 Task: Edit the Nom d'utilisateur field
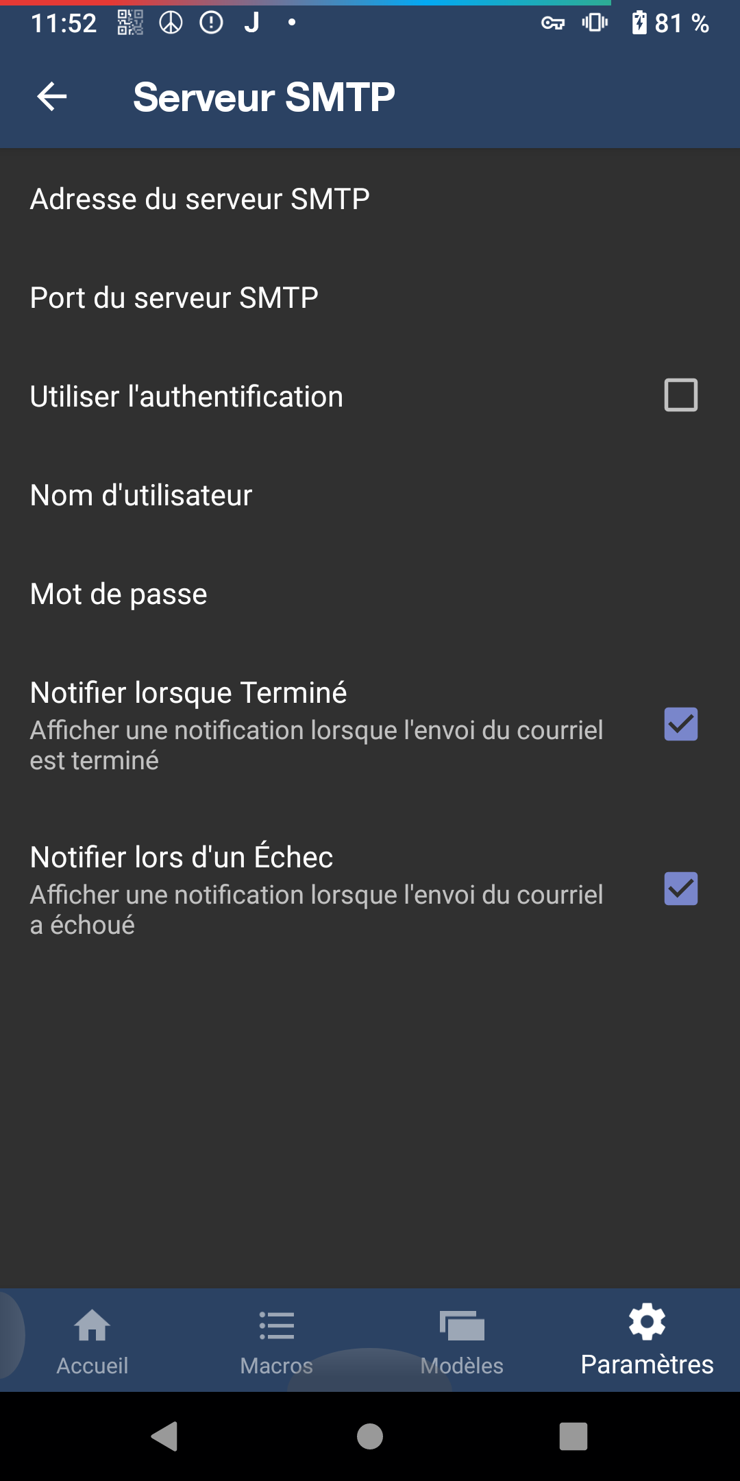point(141,496)
